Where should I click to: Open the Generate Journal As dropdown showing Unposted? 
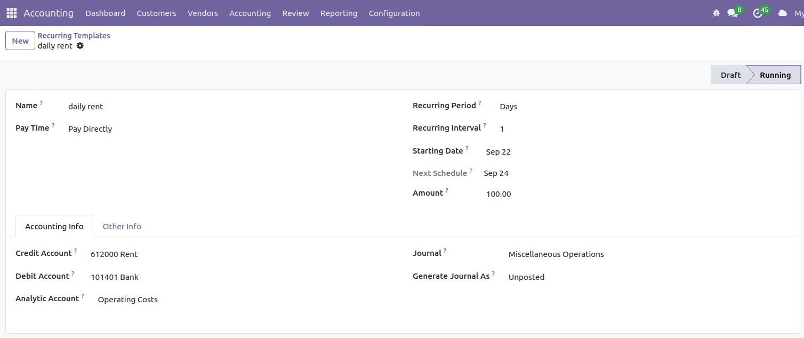click(x=526, y=277)
